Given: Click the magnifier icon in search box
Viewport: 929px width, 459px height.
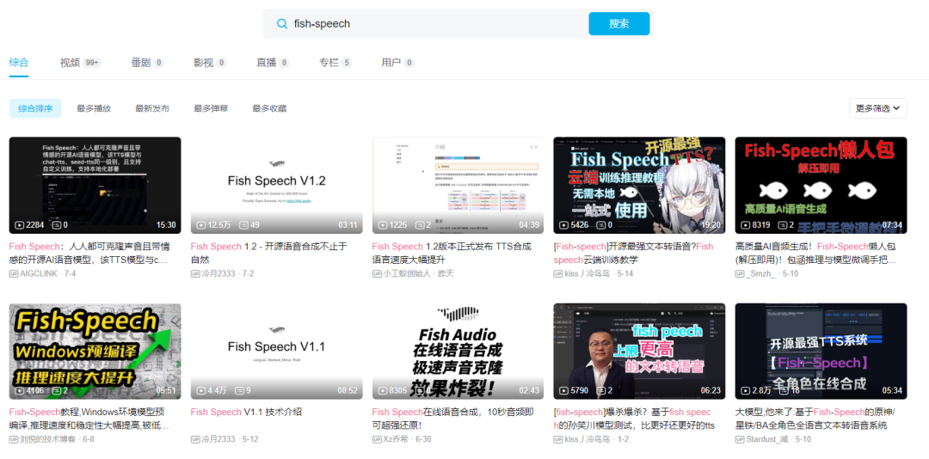Looking at the screenshot, I should 281,24.
